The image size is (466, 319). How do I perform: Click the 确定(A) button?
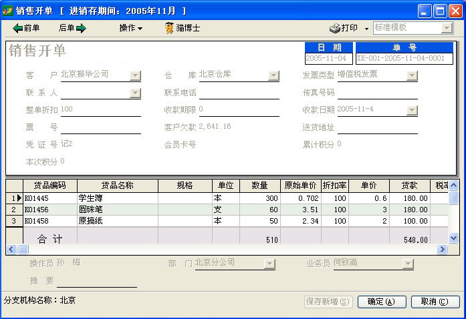(382, 302)
